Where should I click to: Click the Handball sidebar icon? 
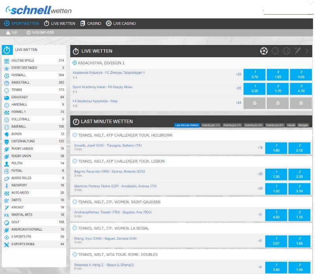(7, 105)
